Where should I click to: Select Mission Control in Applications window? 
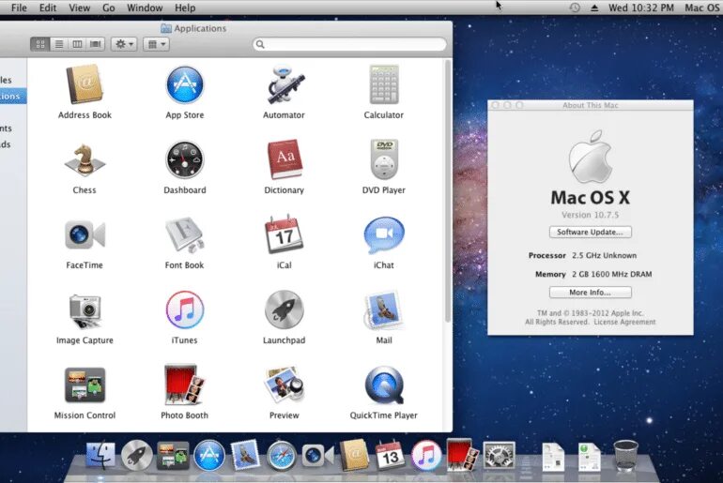tap(85, 385)
